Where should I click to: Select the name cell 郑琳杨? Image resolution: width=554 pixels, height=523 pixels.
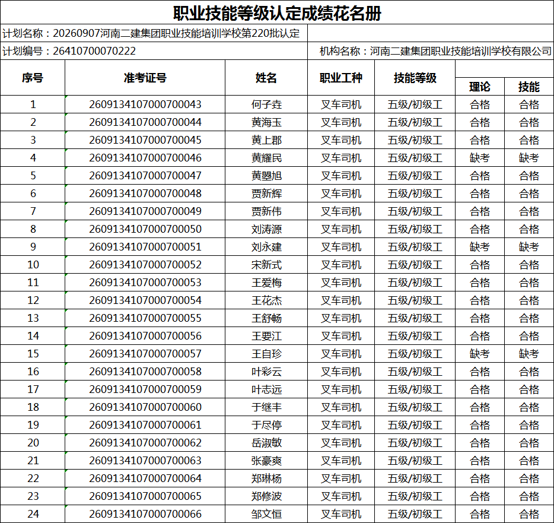point(266,478)
